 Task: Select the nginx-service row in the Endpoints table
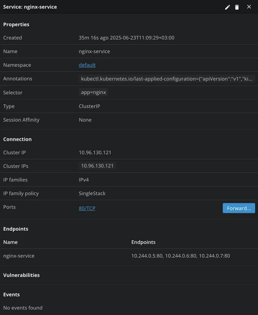[19, 256]
